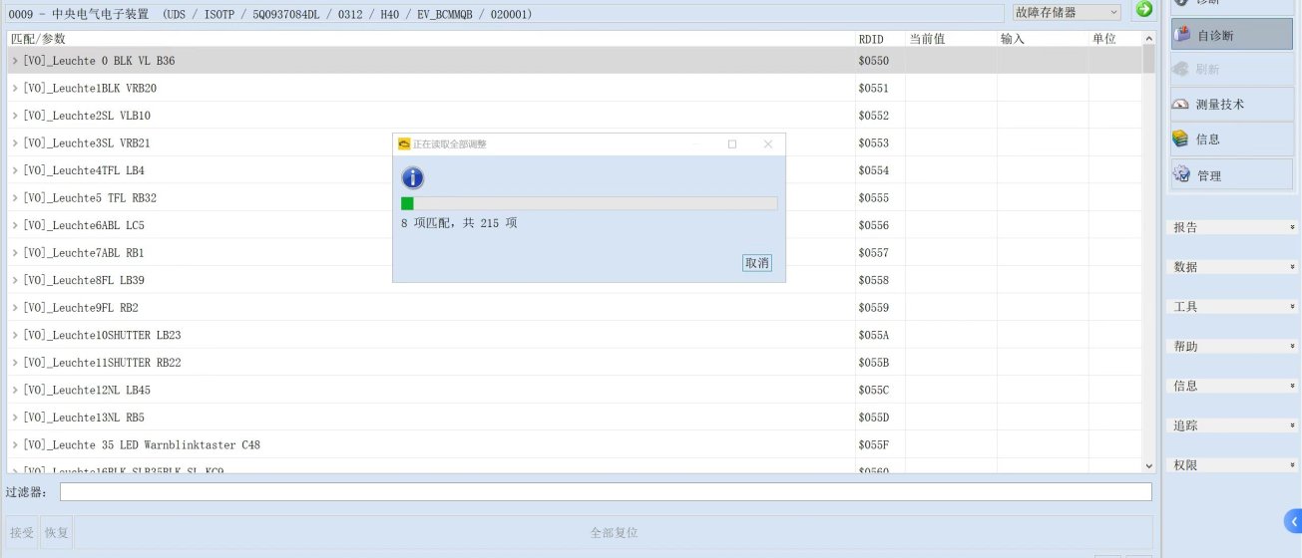Click the 全部复位 reset-all button

pos(613,533)
